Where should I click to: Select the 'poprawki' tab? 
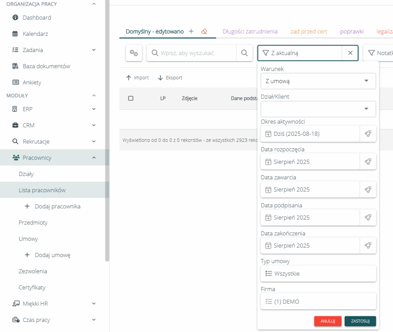point(352,31)
